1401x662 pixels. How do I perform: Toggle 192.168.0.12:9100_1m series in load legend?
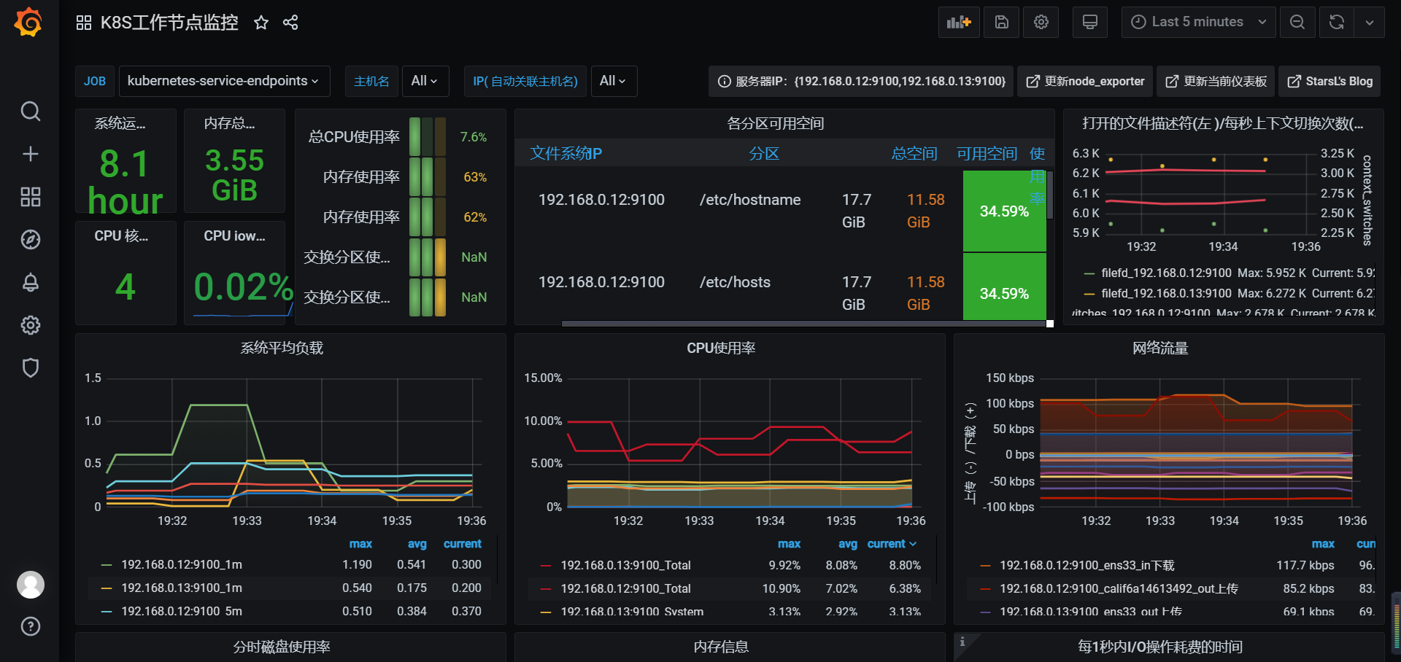click(x=181, y=564)
